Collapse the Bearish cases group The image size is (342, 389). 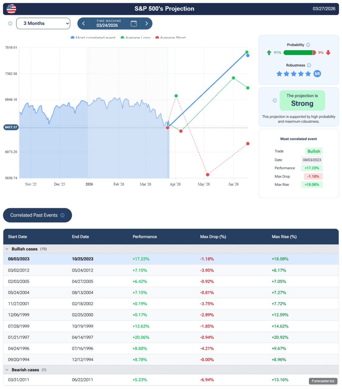pyautogui.click(x=7, y=370)
